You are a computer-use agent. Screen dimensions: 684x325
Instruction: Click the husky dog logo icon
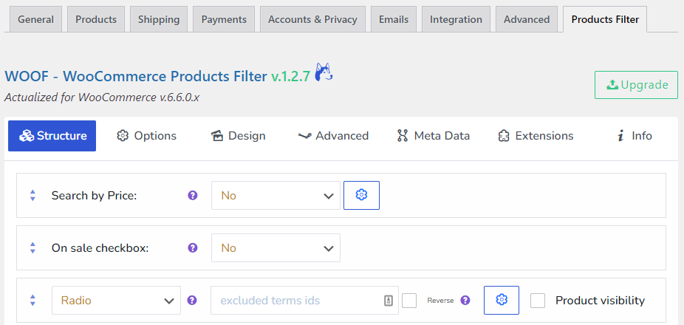(324, 72)
